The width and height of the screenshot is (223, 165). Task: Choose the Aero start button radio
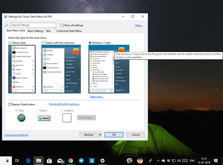pyautogui.click(x=16, y=110)
